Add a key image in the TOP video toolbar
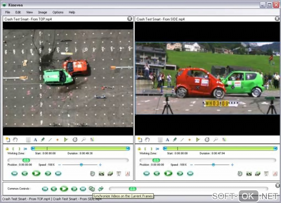Image resolution: width=281 pixels, height=203 pixels. pos(8,140)
